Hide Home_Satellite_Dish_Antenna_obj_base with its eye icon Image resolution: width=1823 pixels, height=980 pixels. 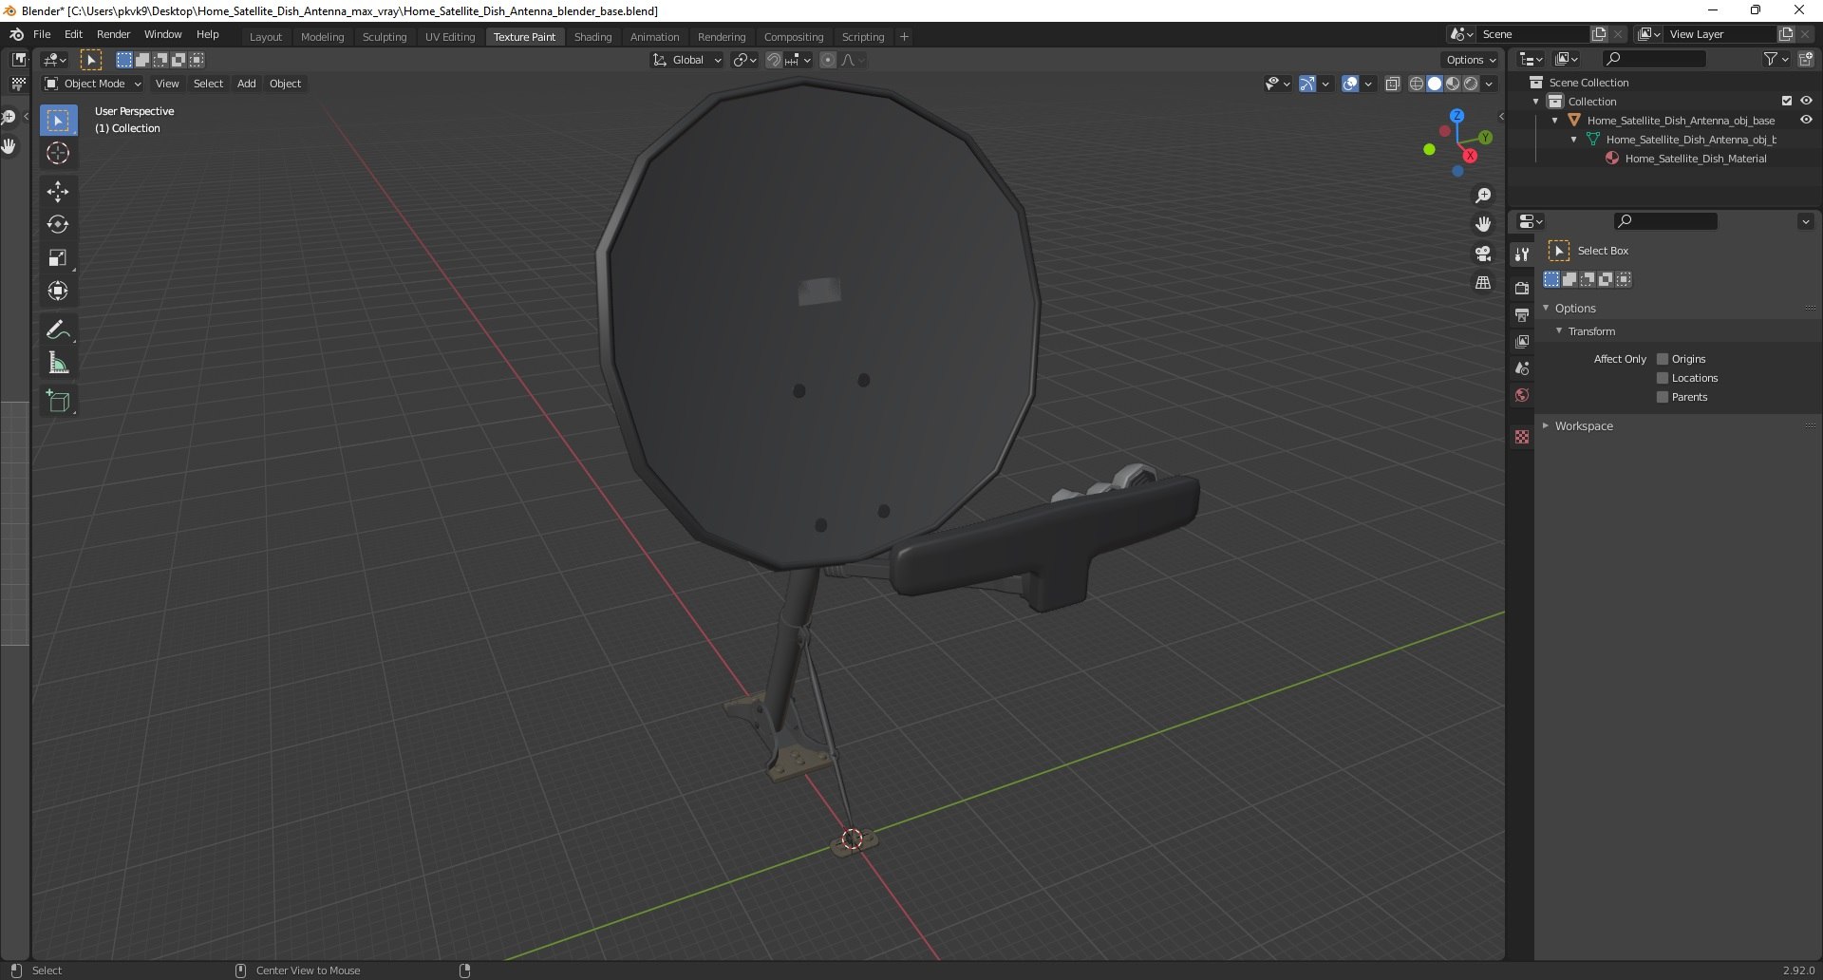[1806, 120]
